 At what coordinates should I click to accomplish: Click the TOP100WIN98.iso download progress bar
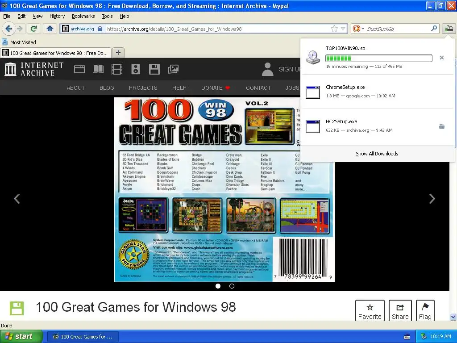(378, 58)
